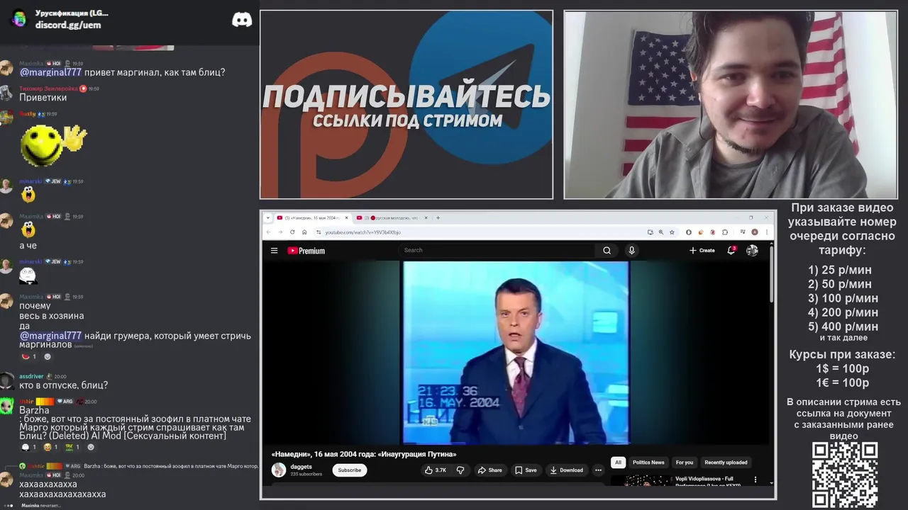
Task: Click the QR code image
Action: tap(845, 475)
